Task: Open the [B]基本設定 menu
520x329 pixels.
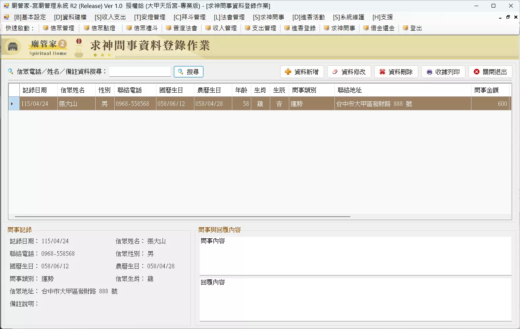Action: pos(30,17)
